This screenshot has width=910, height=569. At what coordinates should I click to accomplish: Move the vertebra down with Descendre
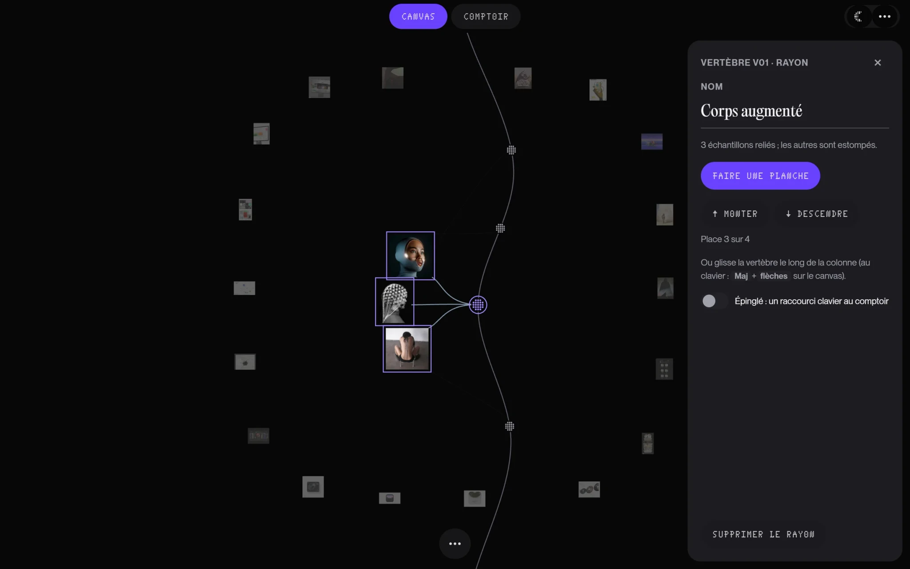pyautogui.click(x=817, y=214)
